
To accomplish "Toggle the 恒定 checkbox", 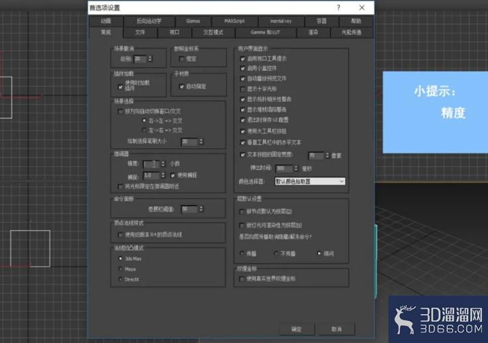I will (182, 59).
